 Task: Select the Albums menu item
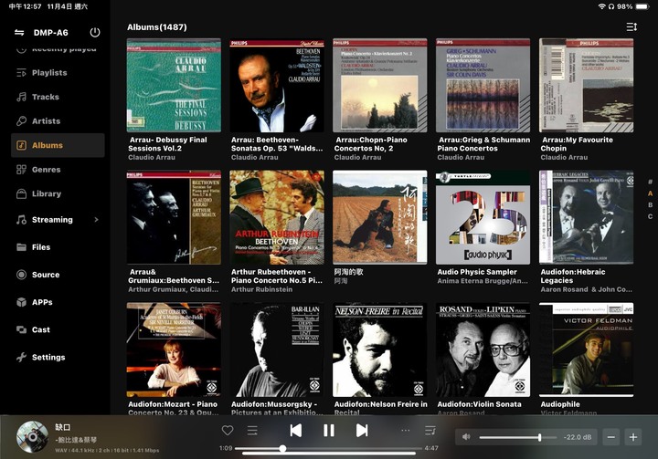pyautogui.click(x=58, y=145)
